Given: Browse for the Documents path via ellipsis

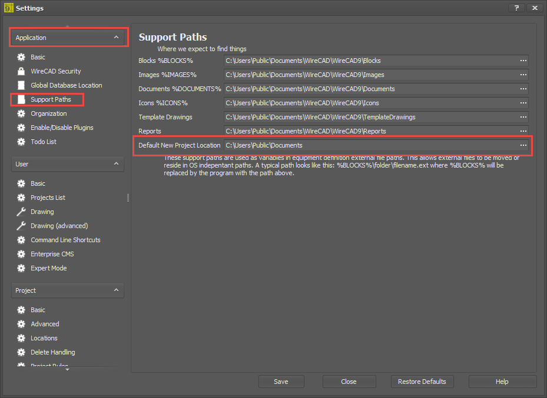Looking at the screenshot, I should coord(523,89).
